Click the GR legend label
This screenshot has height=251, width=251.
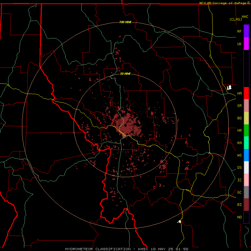[240, 106]
